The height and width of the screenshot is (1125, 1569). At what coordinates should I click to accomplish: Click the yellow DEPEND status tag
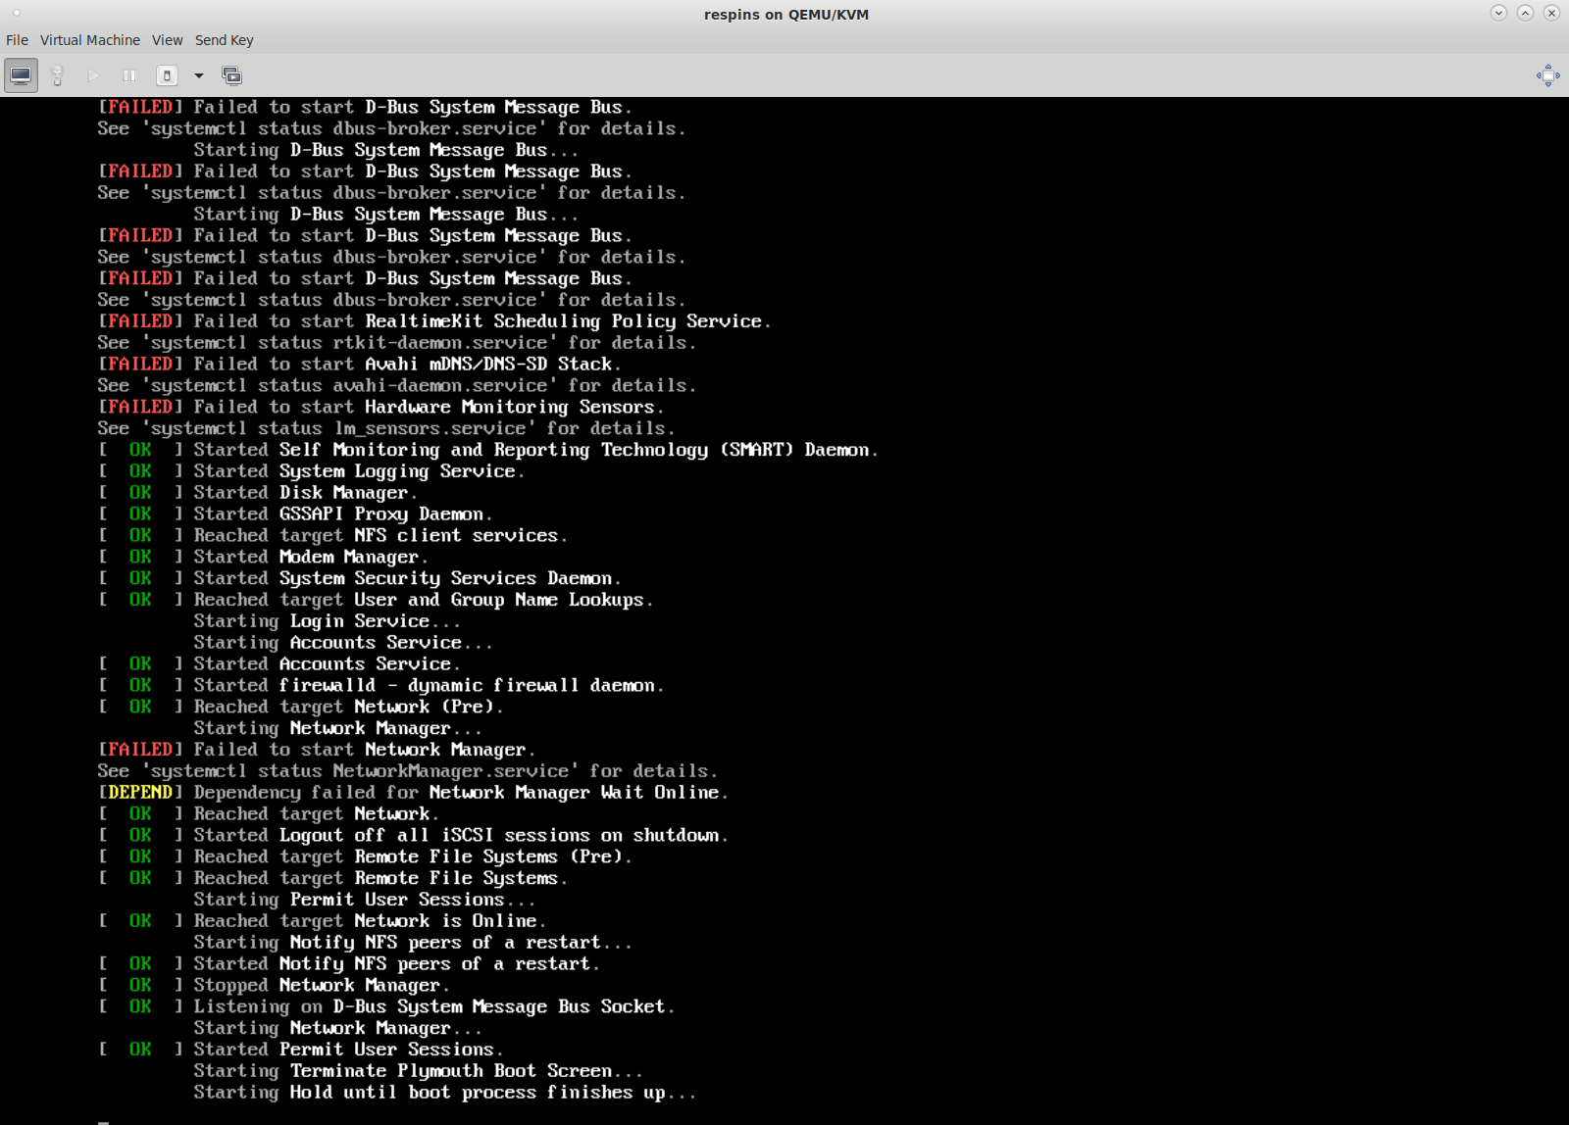tap(140, 793)
